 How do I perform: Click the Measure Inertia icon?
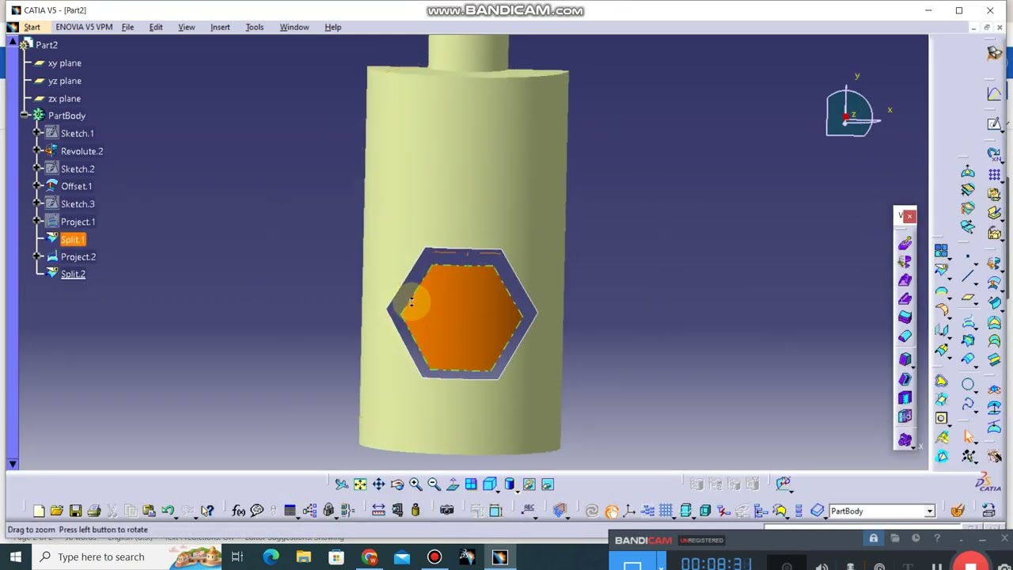click(415, 511)
